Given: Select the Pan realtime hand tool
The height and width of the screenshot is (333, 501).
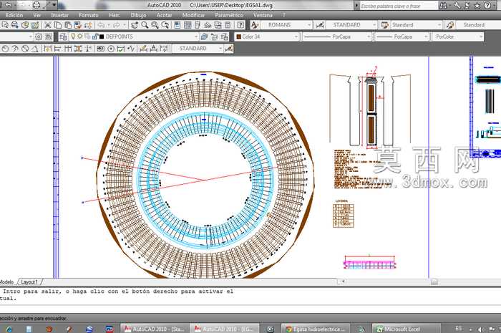Looking at the screenshot, I should point(135,25).
